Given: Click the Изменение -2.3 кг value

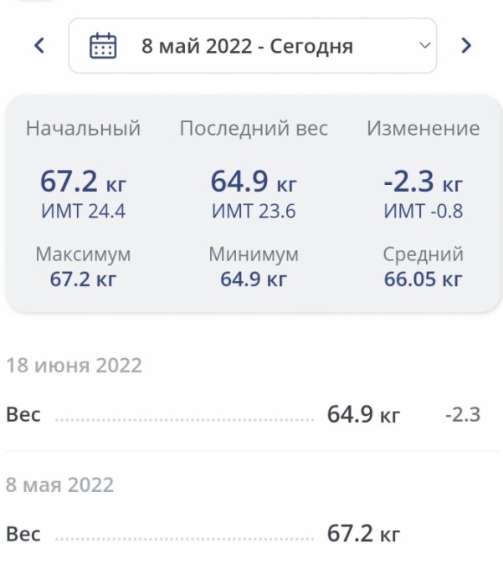Looking at the screenshot, I should pyautogui.click(x=423, y=180).
